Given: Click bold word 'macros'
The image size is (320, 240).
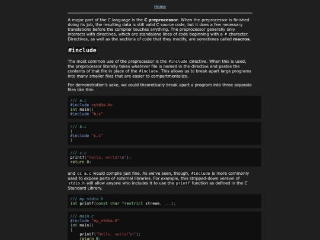Looking at the screenshot, I should point(241,39).
